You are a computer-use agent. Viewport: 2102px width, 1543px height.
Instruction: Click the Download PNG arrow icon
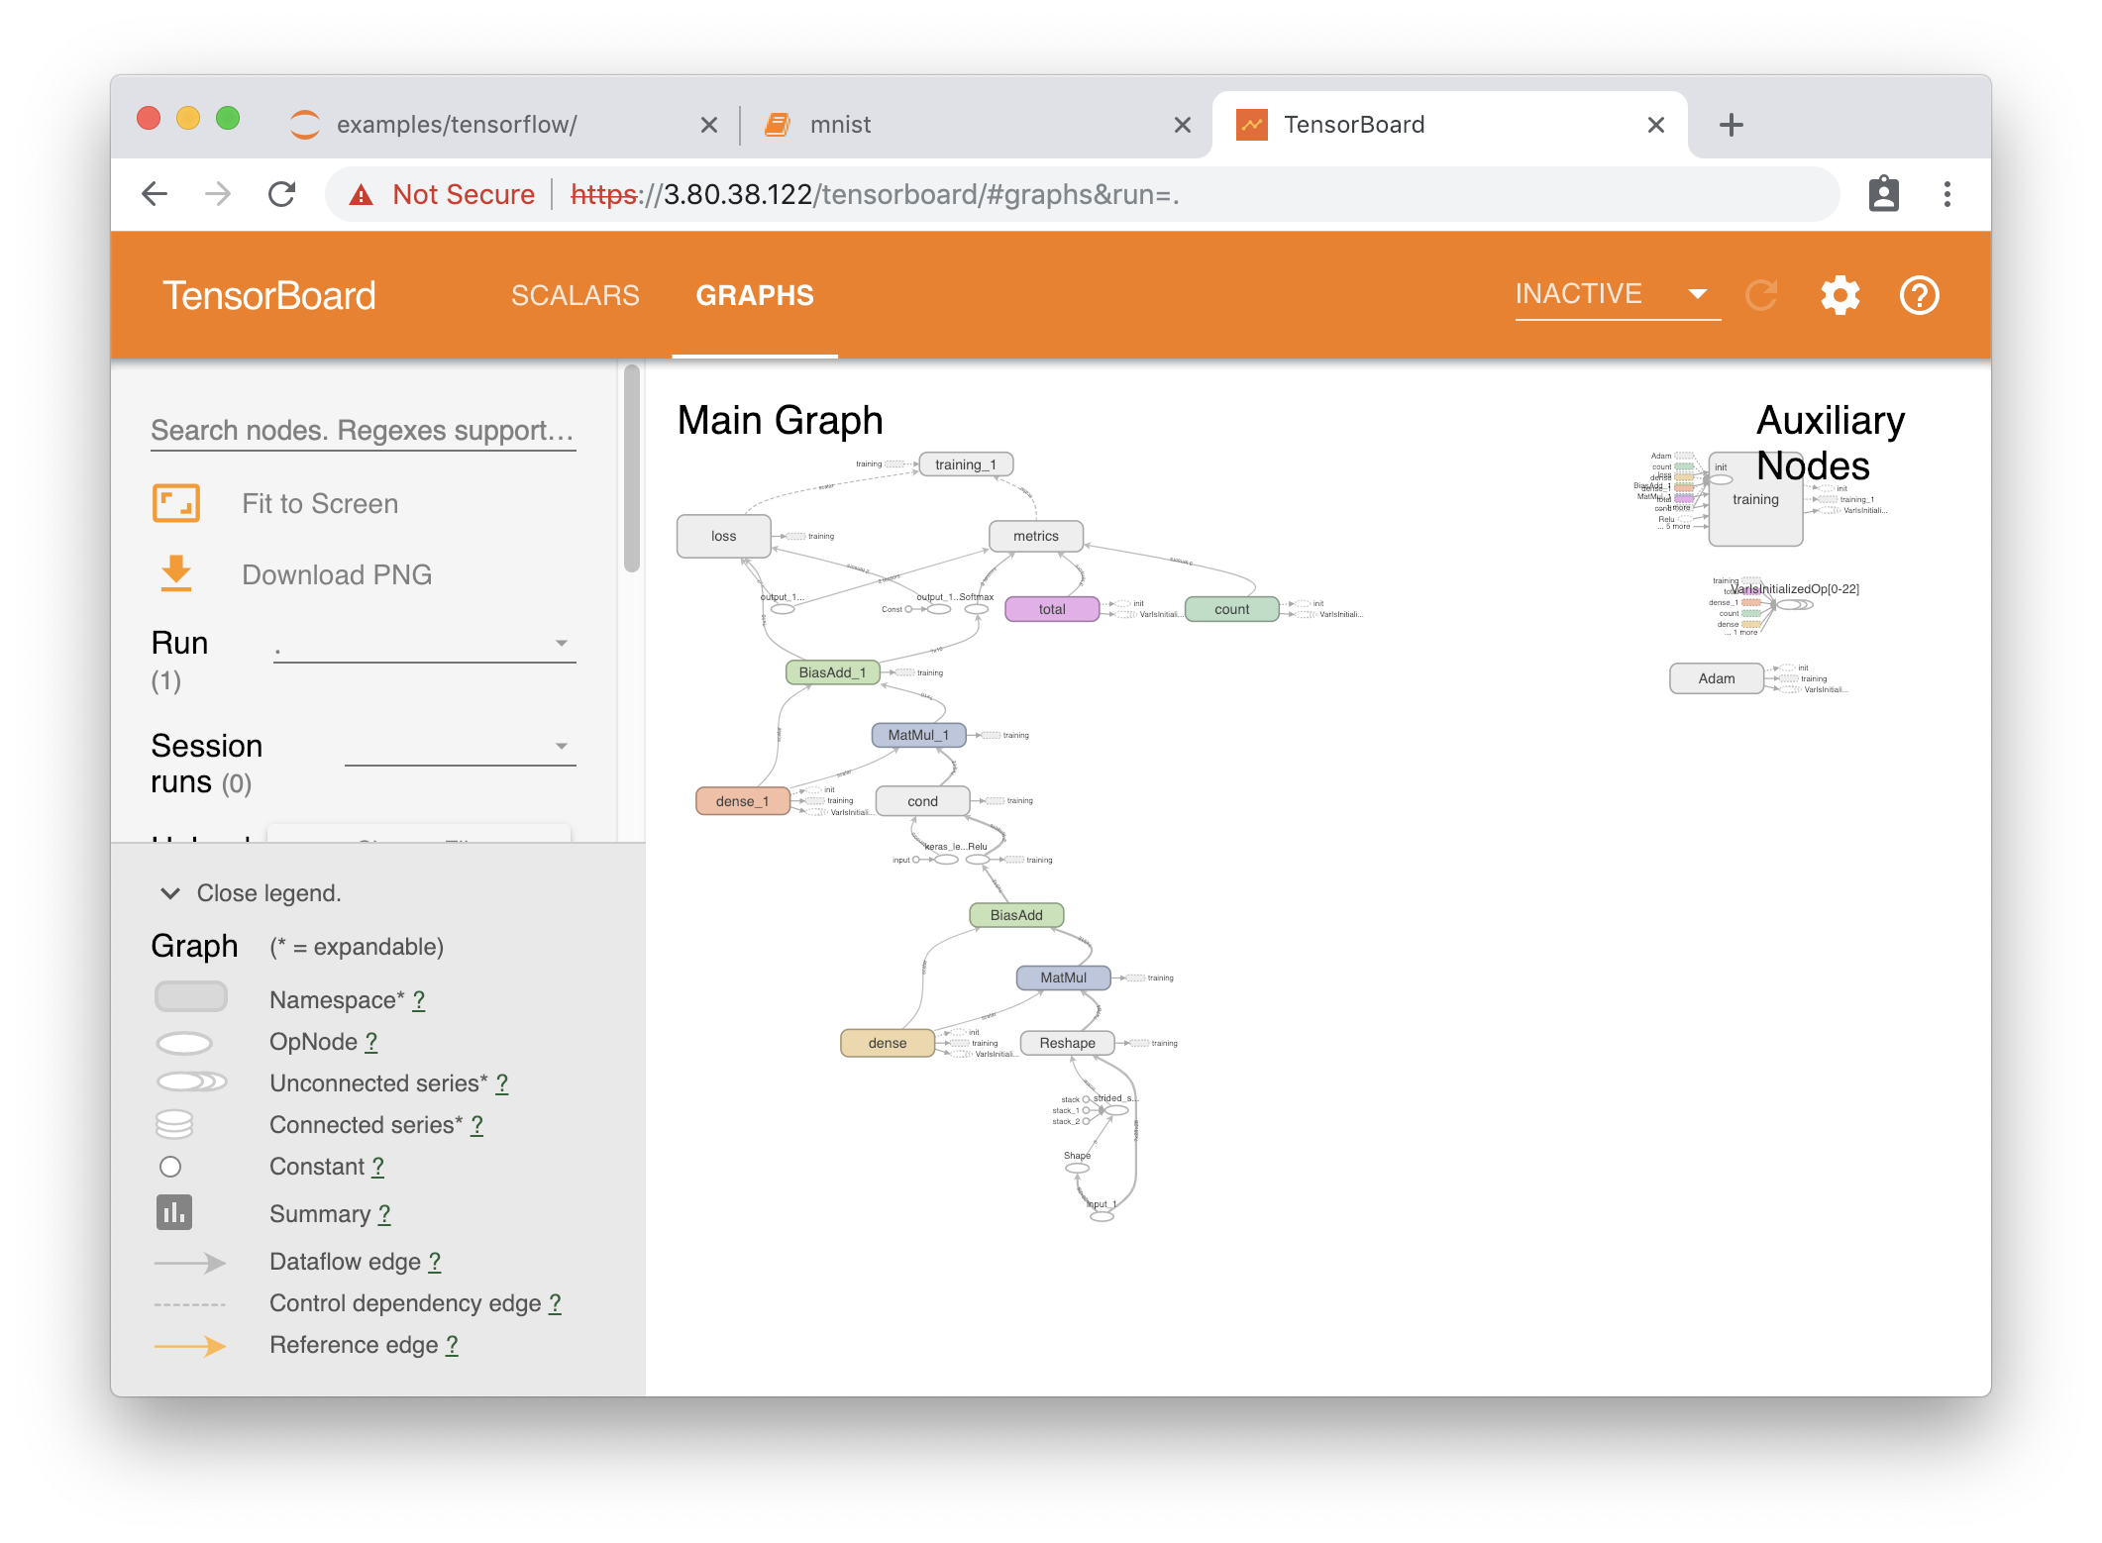pos(176,573)
